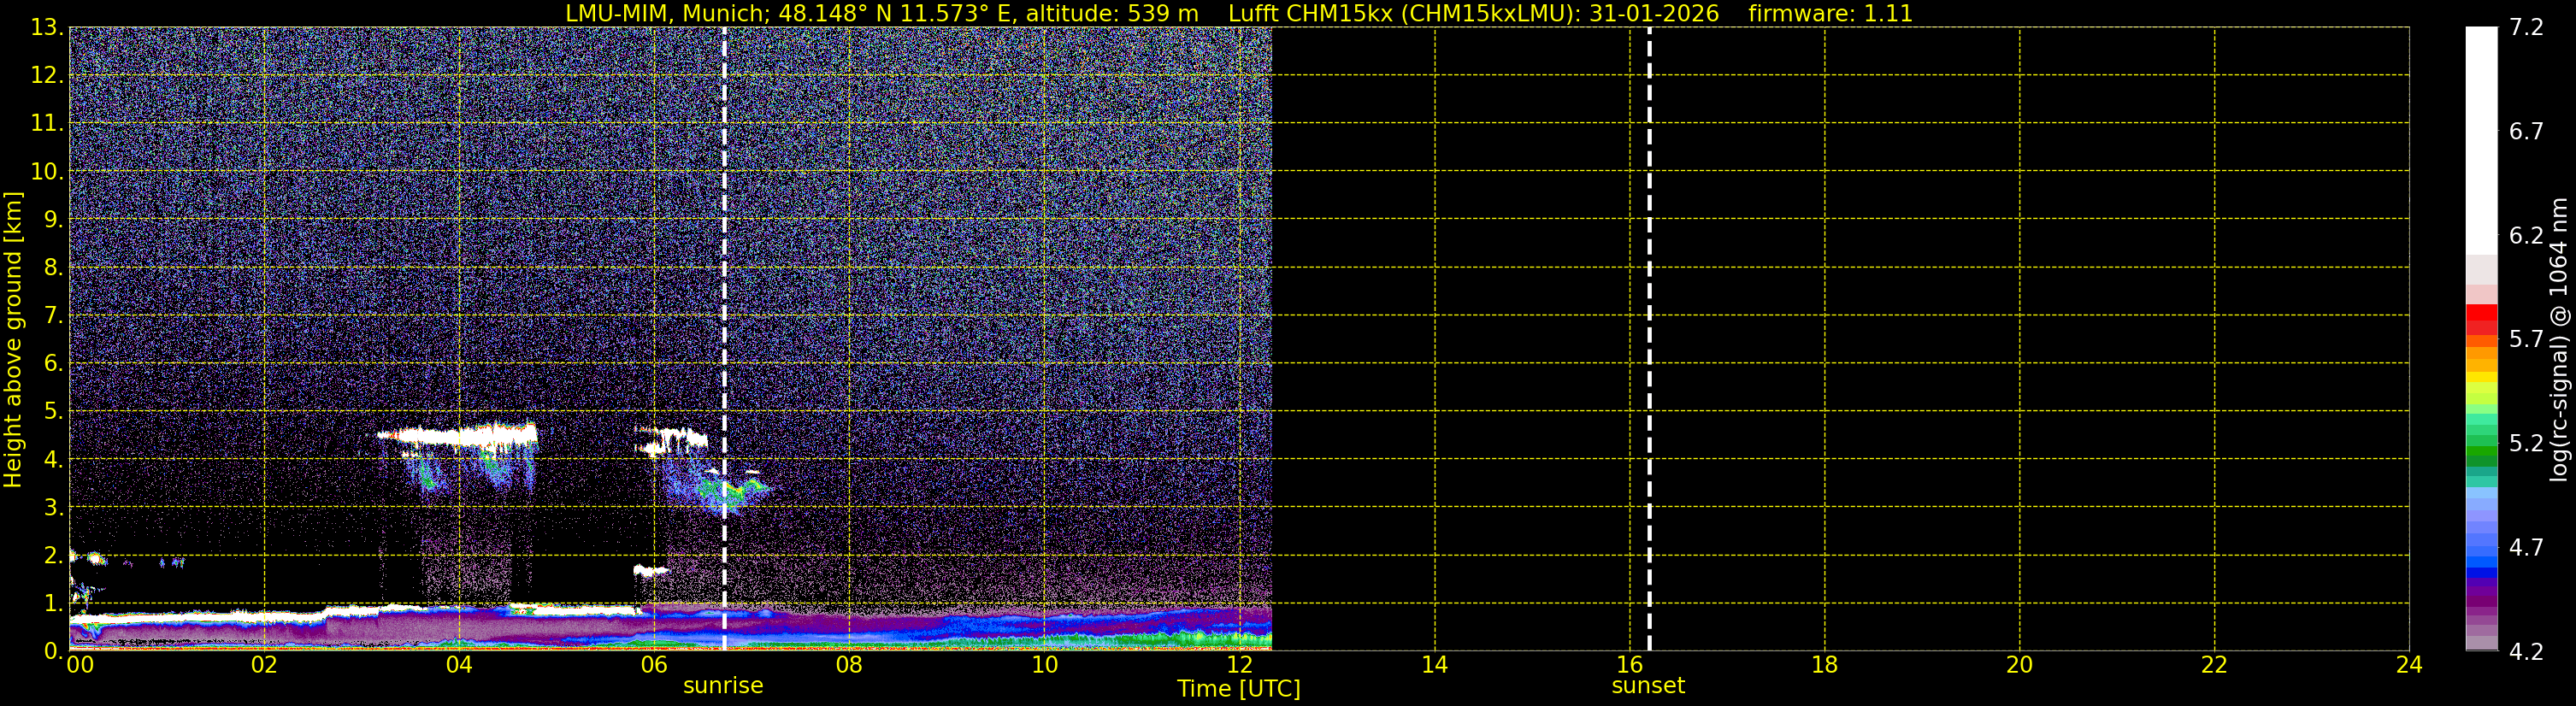2576x706 pixels.
Task: Click the colorbar value '6.2'
Action: (2526, 235)
